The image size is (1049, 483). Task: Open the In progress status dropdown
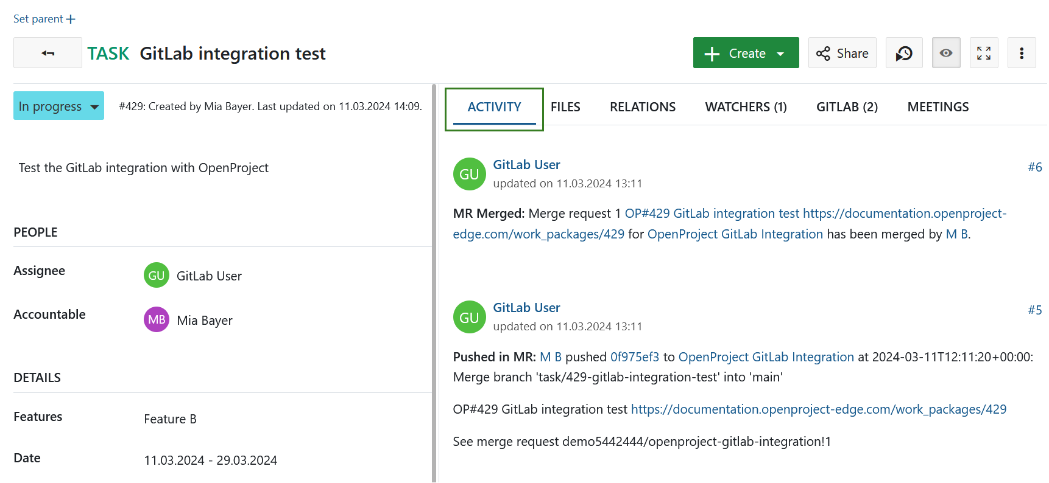tap(58, 106)
